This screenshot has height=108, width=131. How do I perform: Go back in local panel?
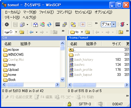[x=31, y=32]
